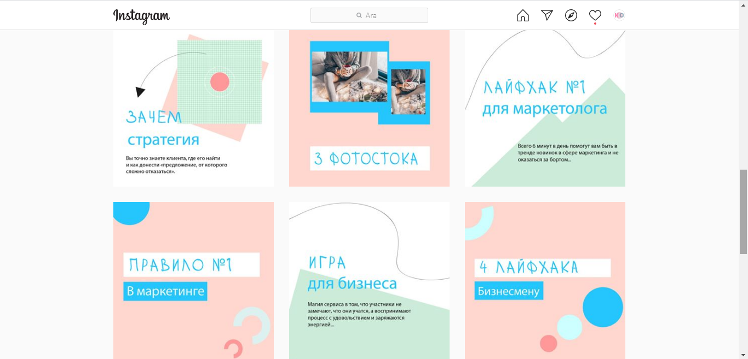Open the ЗАЧЕМ стратегия post

point(193,108)
